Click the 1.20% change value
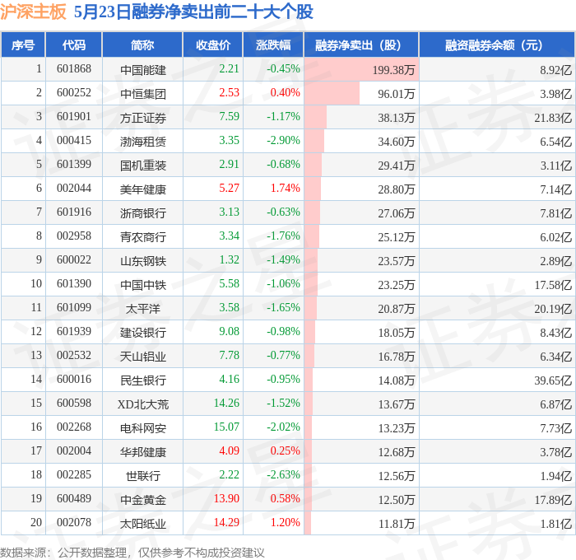Image resolution: width=576 pixels, height=560 pixels. point(286,523)
